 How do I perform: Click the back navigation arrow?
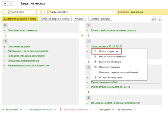(x=5, y=4)
